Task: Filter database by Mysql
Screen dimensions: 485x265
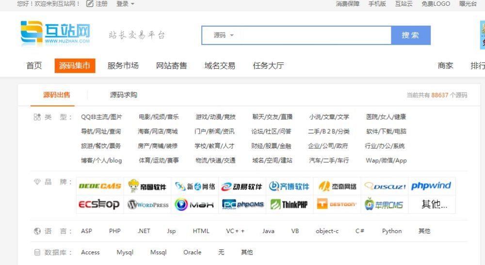Action: (125, 252)
